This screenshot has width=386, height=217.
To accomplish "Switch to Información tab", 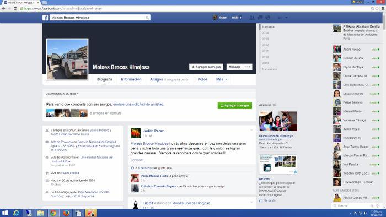I will pos(131,79).
